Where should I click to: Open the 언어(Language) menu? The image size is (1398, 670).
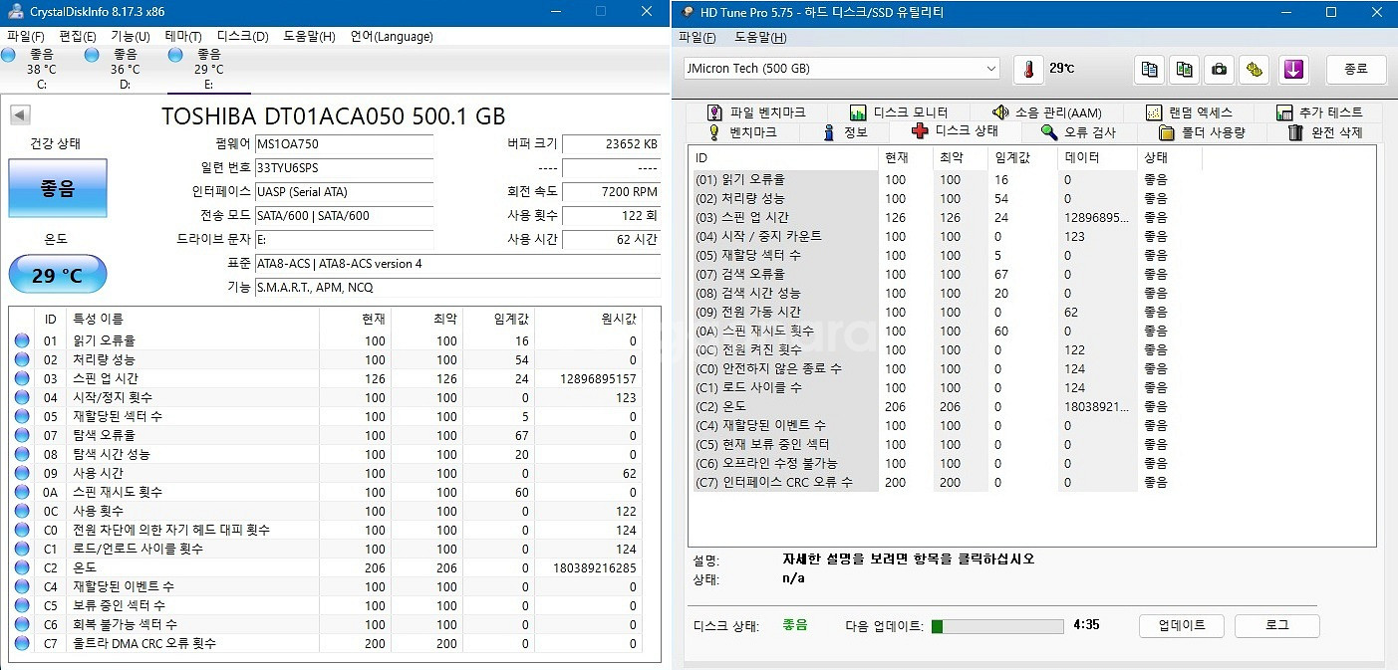[x=391, y=37]
